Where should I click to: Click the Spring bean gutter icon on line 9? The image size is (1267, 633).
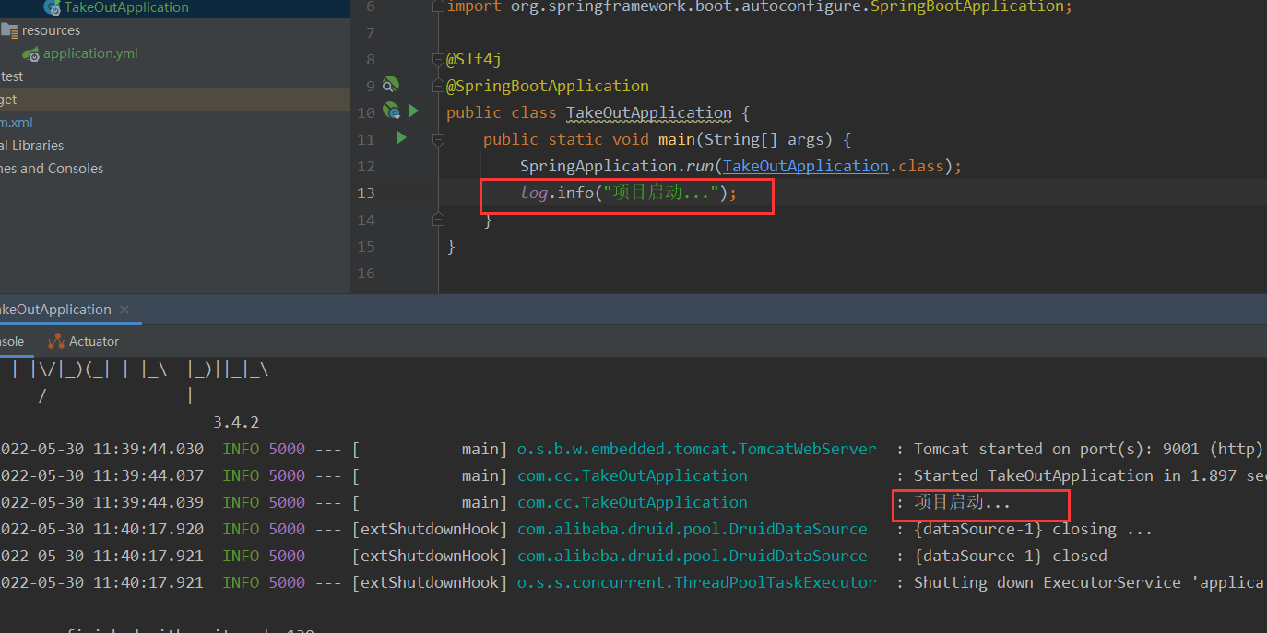tap(391, 85)
